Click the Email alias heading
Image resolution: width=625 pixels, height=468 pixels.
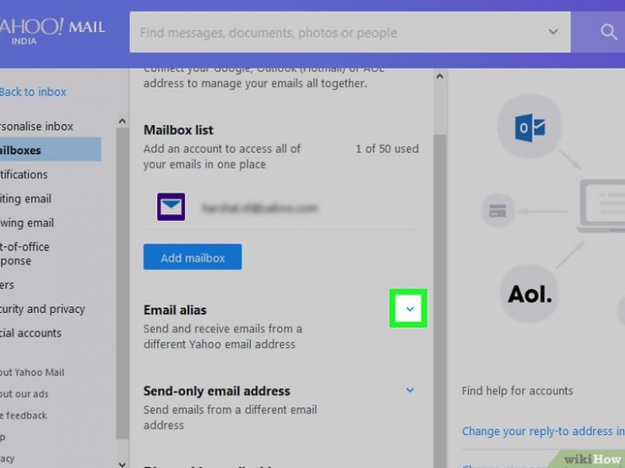coord(175,310)
